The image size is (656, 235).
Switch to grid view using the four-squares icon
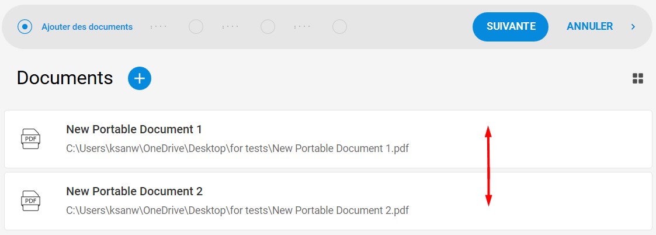pyautogui.click(x=637, y=78)
